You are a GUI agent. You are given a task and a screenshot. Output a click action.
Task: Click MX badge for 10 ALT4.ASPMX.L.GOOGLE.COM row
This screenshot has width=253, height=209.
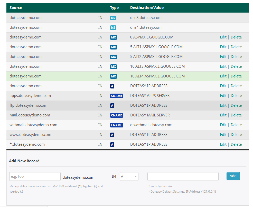[113, 76]
